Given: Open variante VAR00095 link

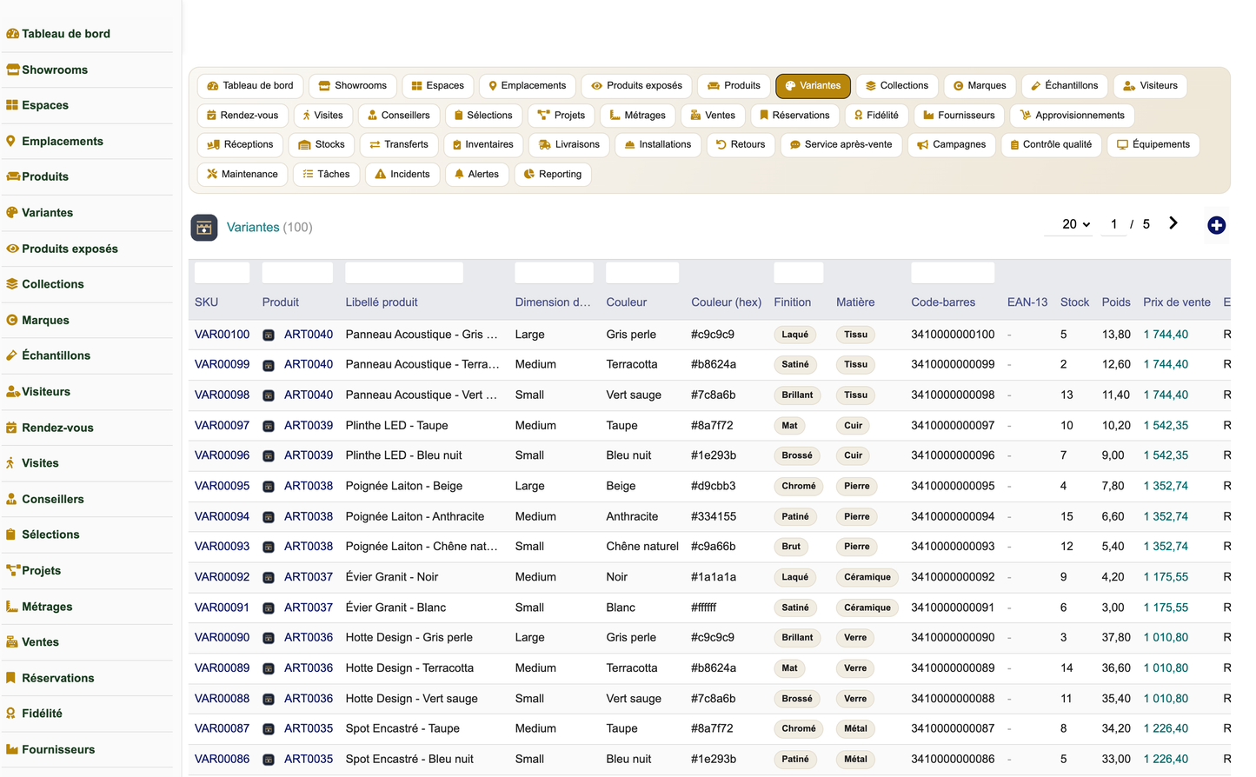Looking at the screenshot, I should coord(222,486).
